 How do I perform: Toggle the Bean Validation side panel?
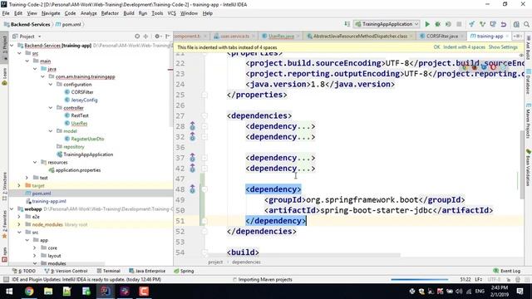(x=529, y=168)
